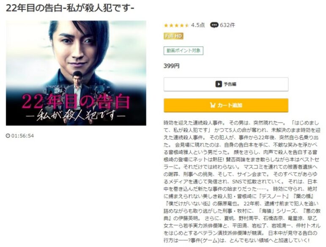The image size is (326, 247).
Task: Click the movie synopsis paragraph
Action: pos(241,182)
